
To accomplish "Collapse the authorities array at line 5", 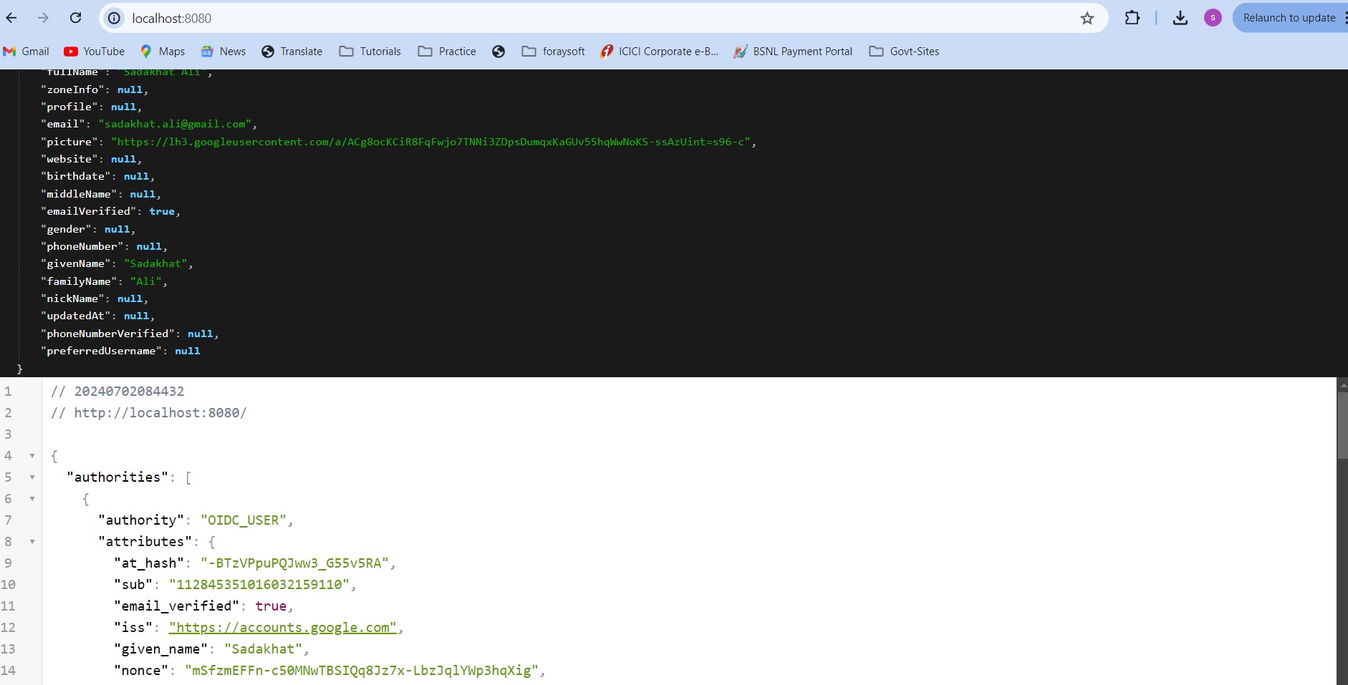I will click(32, 477).
